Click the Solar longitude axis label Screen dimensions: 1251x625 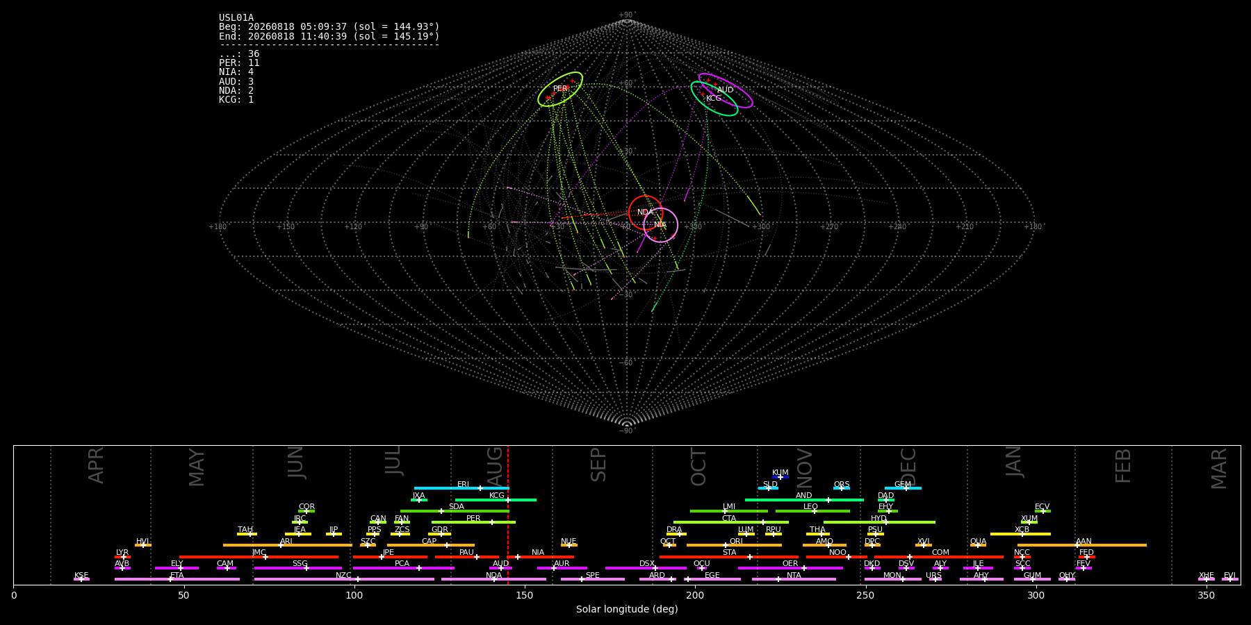pyautogui.click(x=627, y=609)
